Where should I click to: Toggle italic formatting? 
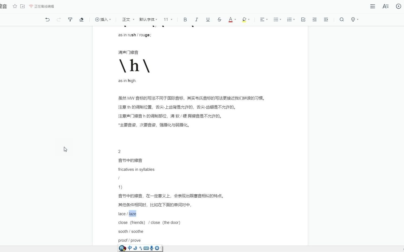[196, 19]
